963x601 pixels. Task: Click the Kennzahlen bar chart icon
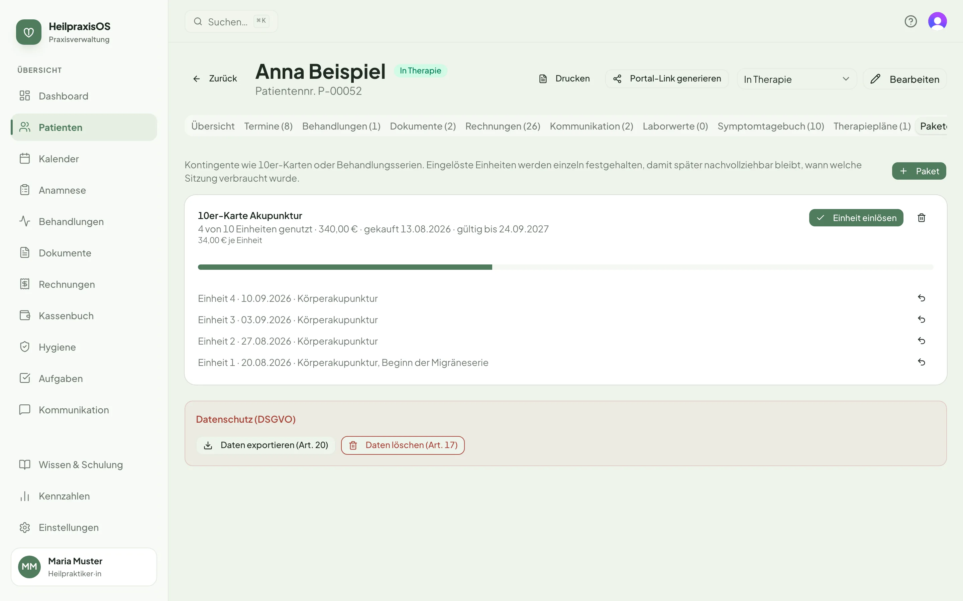(25, 496)
